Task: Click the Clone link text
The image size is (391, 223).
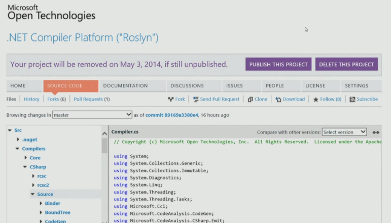Action: [x=261, y=99]
